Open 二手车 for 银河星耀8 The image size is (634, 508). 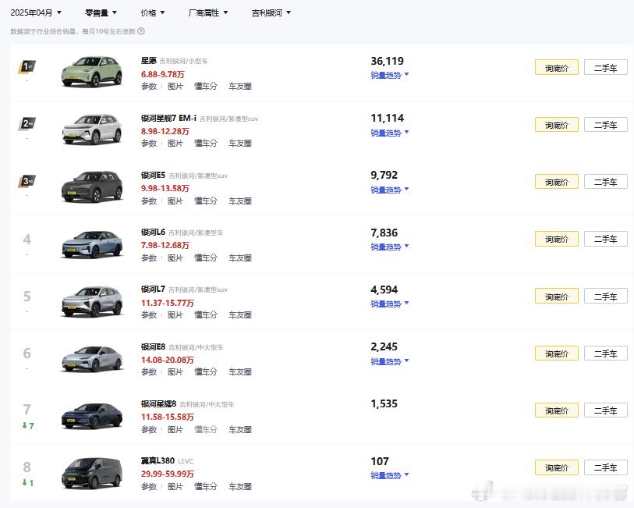[606, 410]
